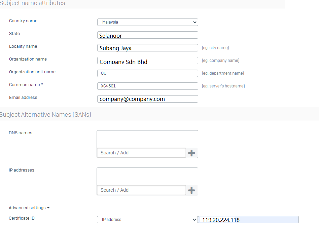Click DNS names Search / Add box
This screenshot has width=319, height=226.
pyautogui.click(x=141, y=153)
